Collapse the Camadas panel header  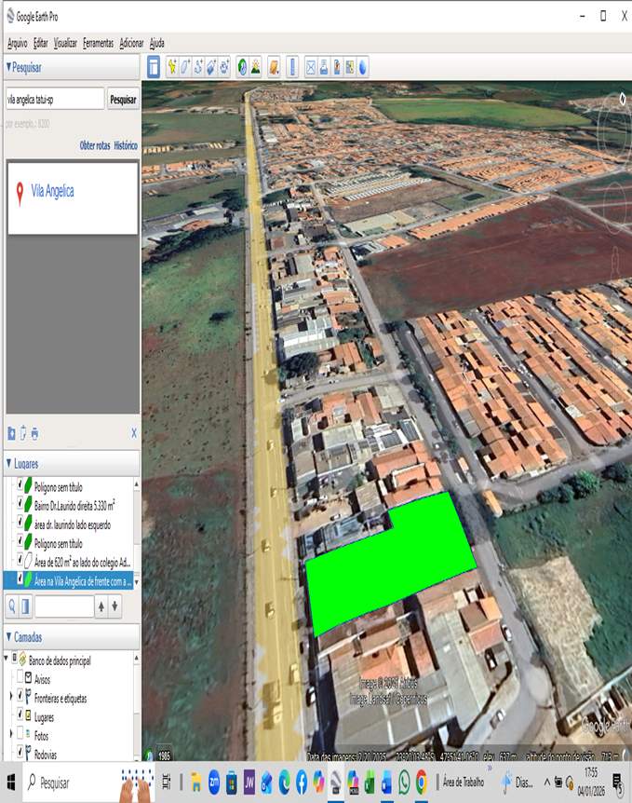(x=9, y=637)
